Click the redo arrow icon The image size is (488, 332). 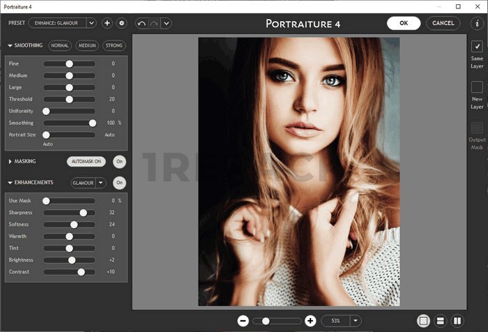(x=153, y=23)
